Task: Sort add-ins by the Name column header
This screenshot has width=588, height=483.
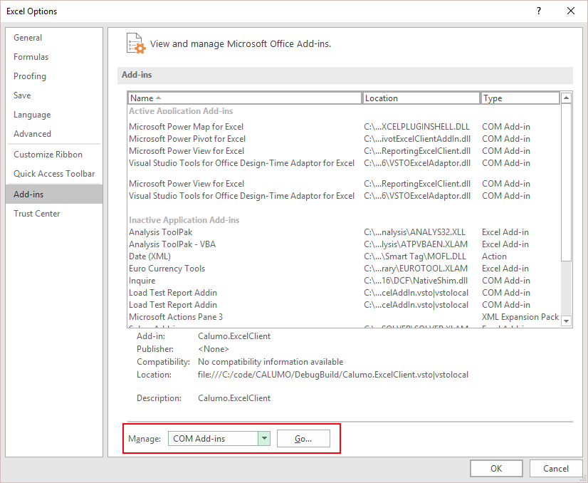Action: [x=244, y=98]
